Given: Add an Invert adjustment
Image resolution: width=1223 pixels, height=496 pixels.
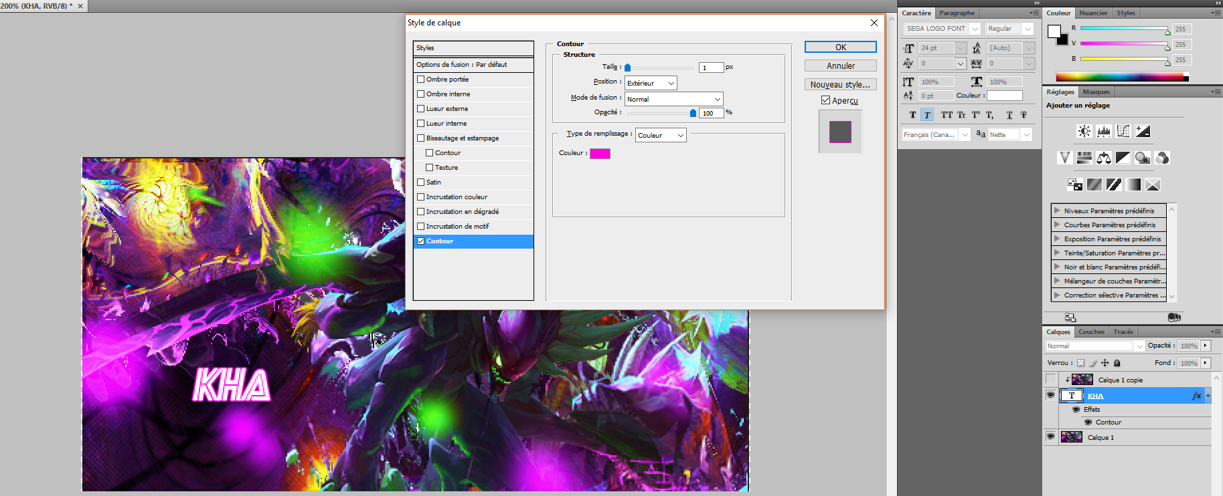Looking at the screenshot, I should (x=1075, y=184).
